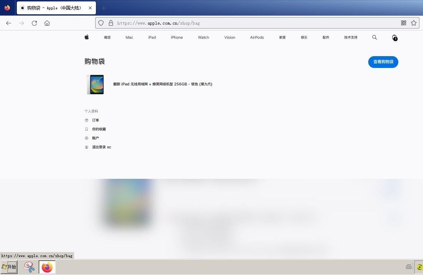Click the 查看购物袋 blue button
The image size is (423, 275).
tap(383, 62)
